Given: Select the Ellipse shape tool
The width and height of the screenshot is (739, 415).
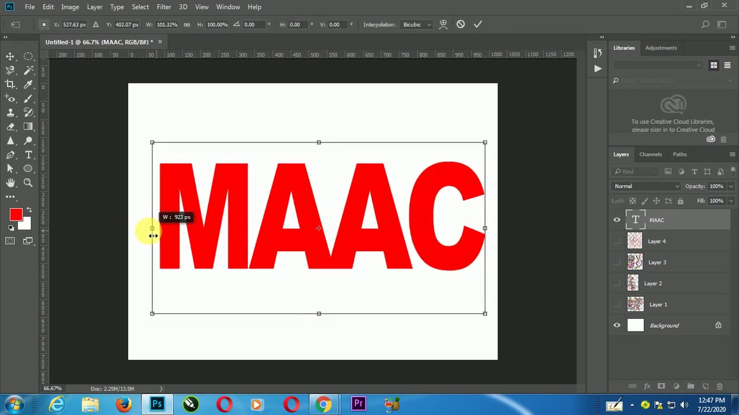Looking at the screenshot, I should 28,169.
